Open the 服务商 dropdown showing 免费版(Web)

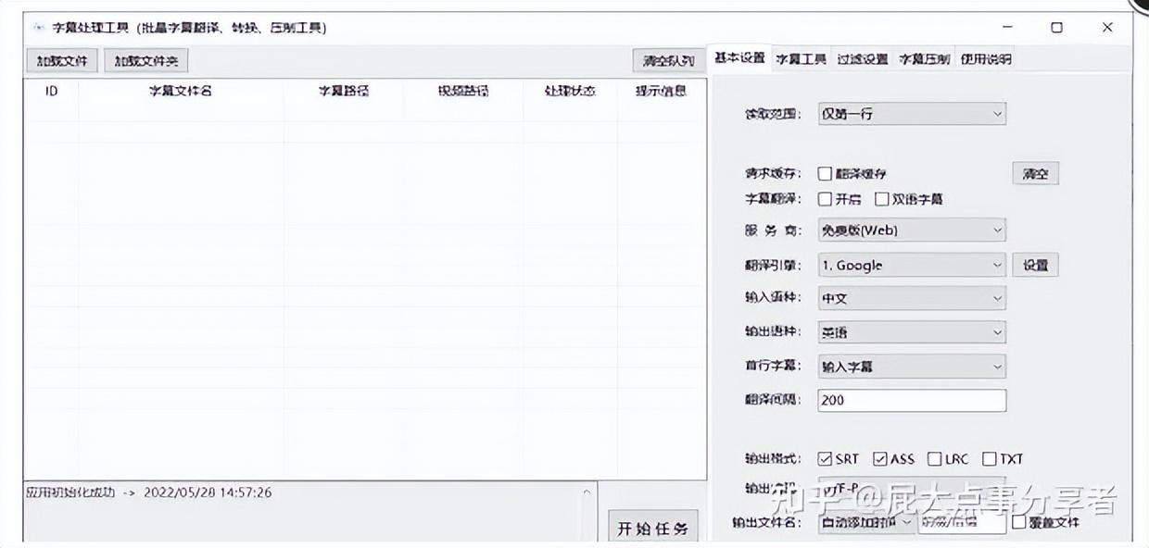click(x=912, y=230)
